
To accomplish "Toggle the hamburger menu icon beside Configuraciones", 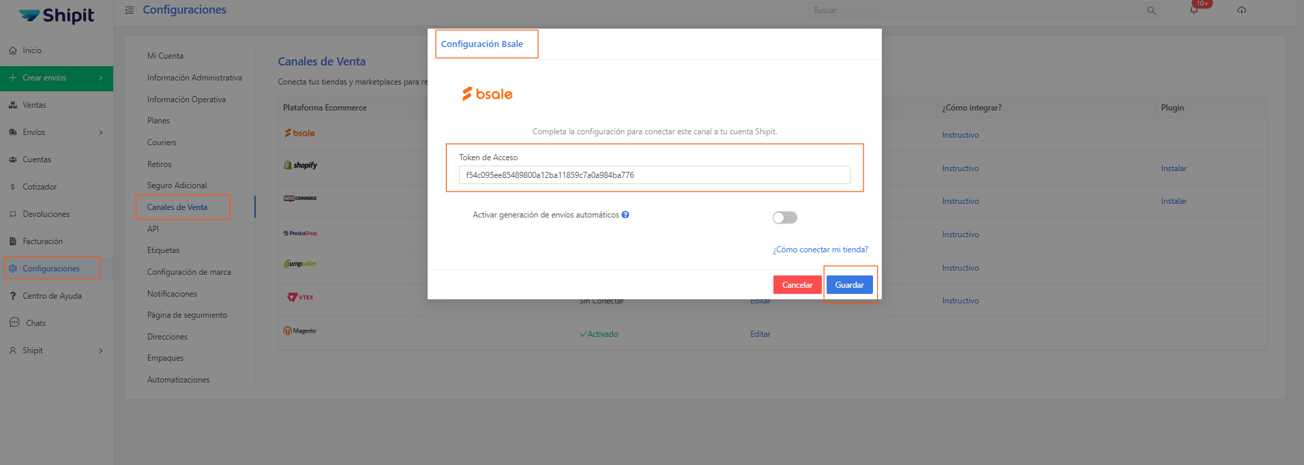I will (x=130, y=10).
